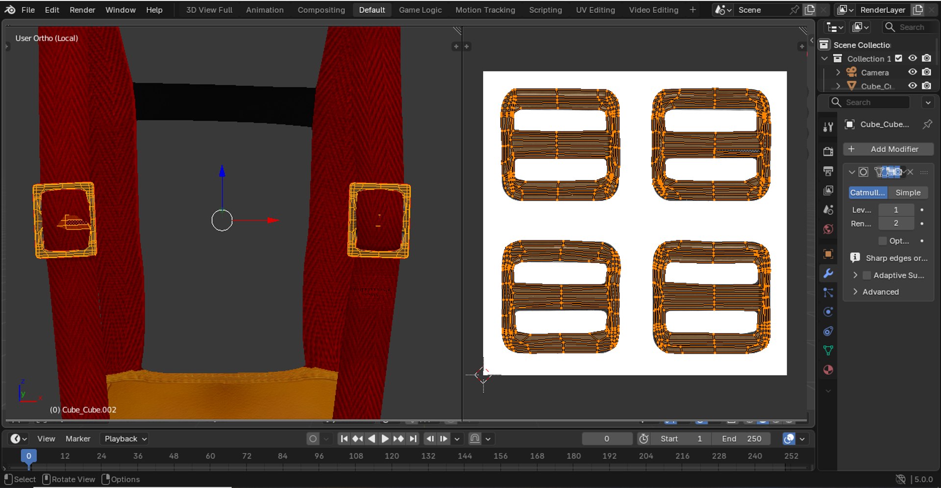This screenshot has width=941, height=488.
Task: Open the World properties tab
Action: 828,229
